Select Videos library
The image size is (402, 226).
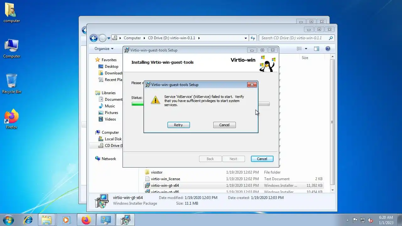coord(110,119)
